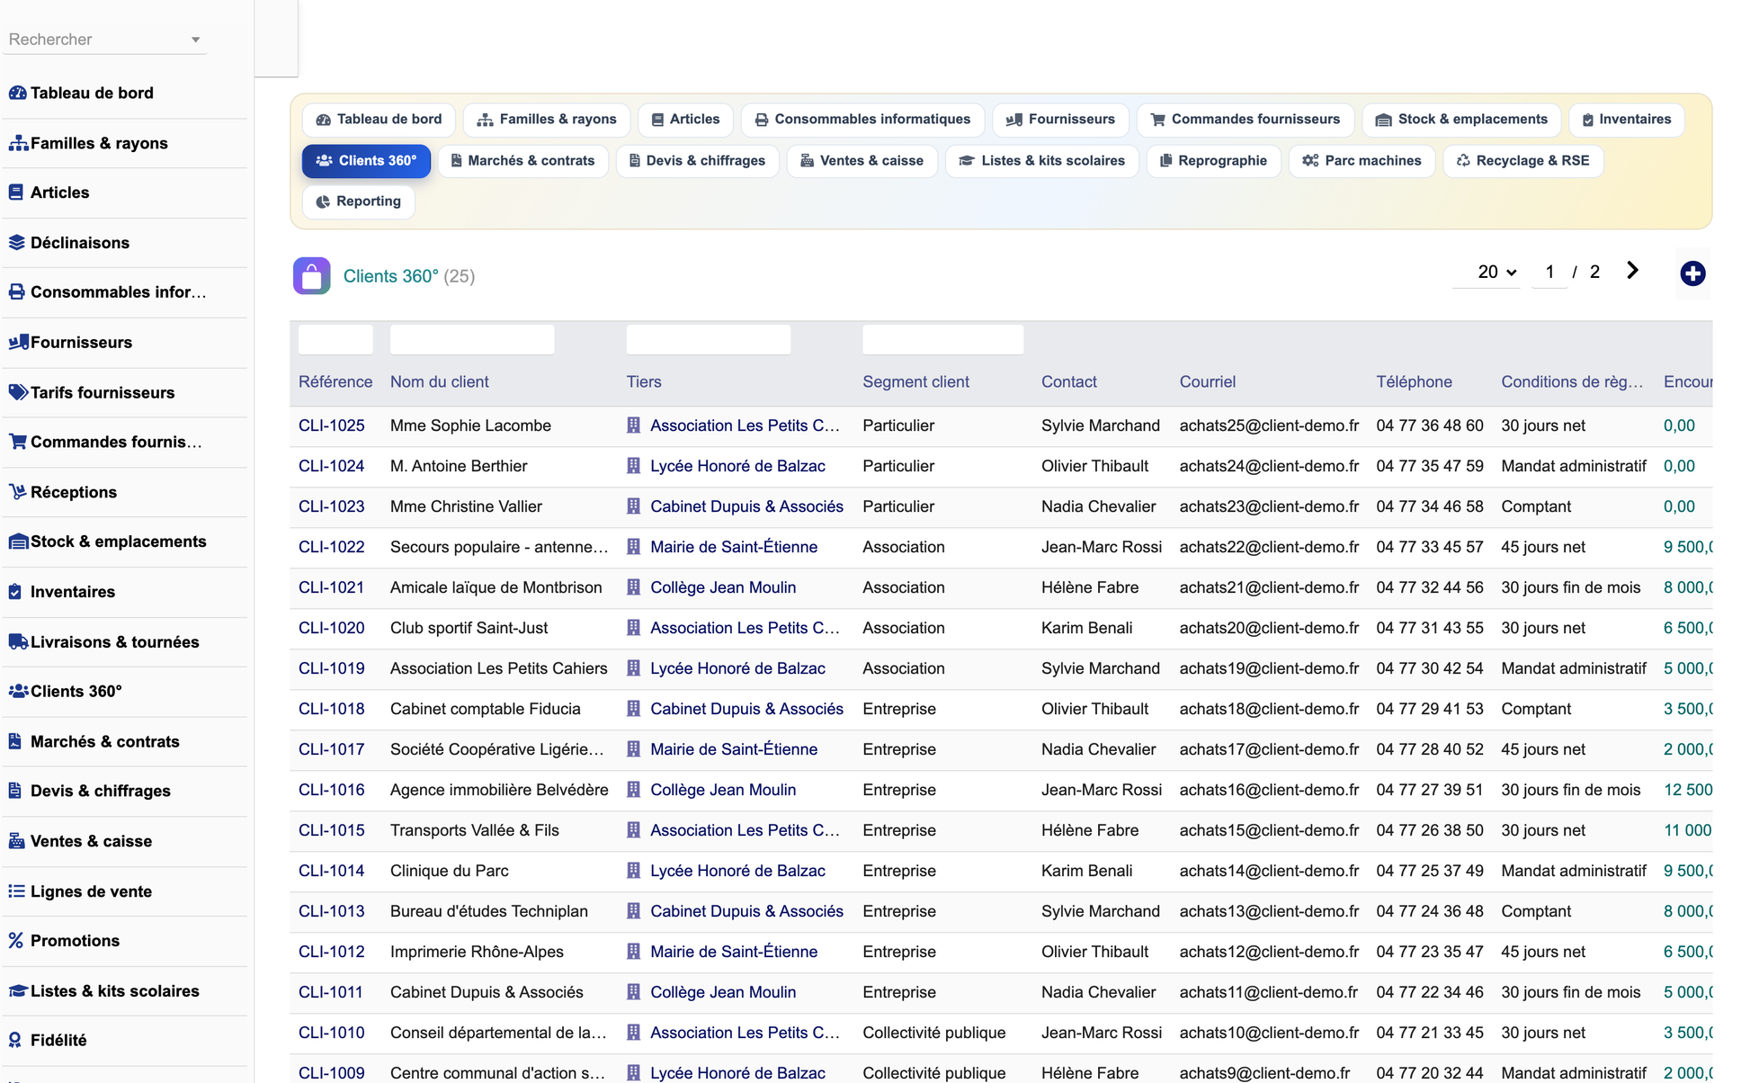Open Mairie de Saint-Étienne link in CLI-1022 row
This screenshot has height=1083, width=1750.
tap(734, 547)
